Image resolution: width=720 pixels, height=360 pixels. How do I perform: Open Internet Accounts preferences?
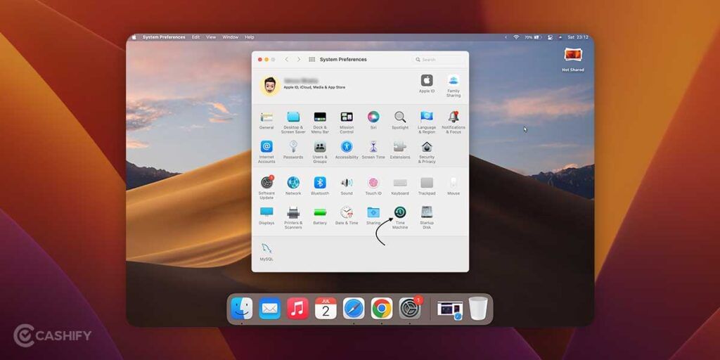tap(266, 152)
